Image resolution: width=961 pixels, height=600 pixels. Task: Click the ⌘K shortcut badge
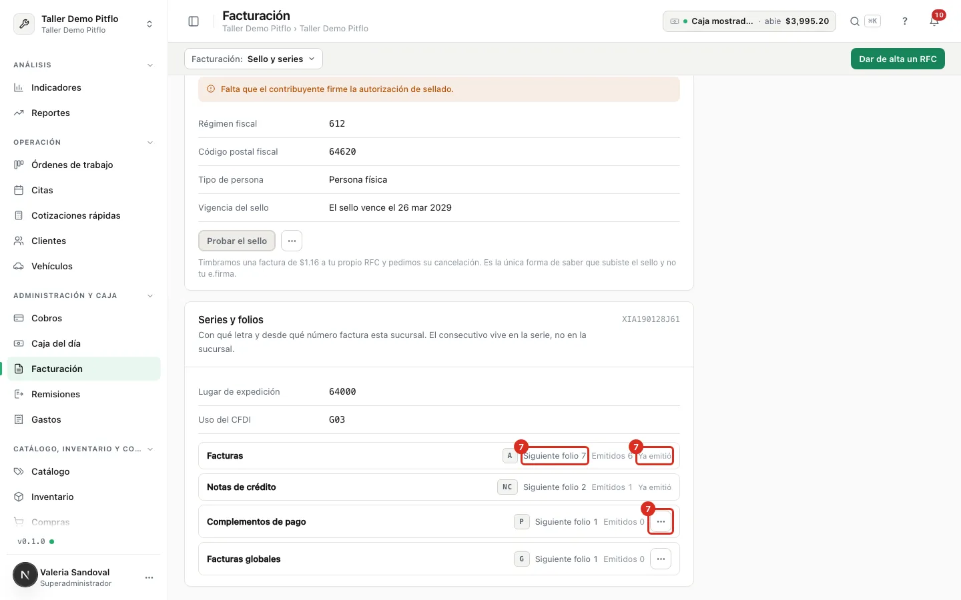tap(872, 21)
